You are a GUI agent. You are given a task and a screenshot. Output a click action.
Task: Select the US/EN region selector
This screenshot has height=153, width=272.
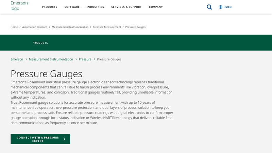click(227, 7)
